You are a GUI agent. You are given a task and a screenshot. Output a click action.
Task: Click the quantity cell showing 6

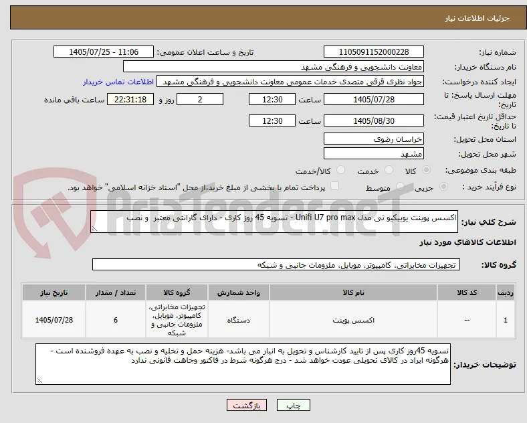(x=116, y=320)
